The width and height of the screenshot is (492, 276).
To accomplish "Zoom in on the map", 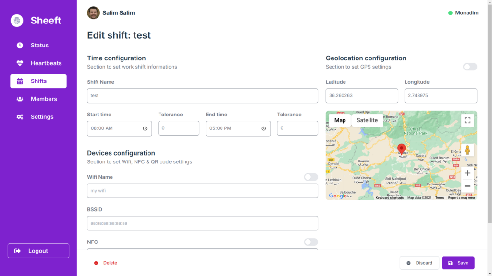I will point(467,173).
